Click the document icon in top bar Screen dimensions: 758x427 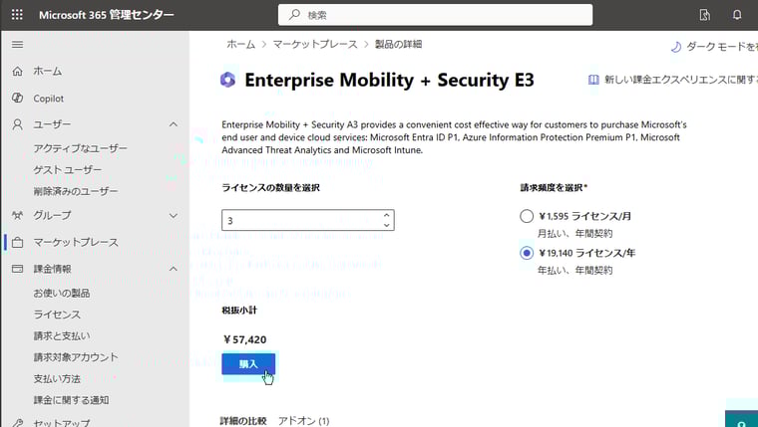(705, 15)
